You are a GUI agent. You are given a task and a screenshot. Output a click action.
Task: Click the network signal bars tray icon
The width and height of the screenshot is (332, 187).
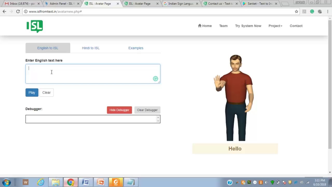[x=308, y=182]
